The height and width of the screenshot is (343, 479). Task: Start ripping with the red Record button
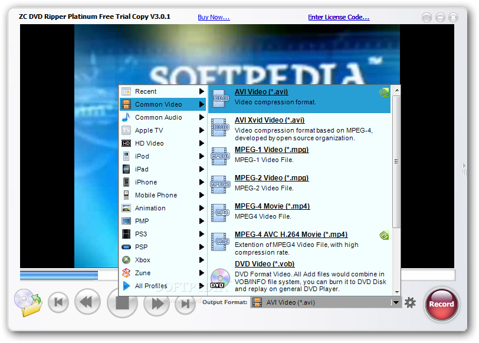pyautogui.click(x=441, y=304)
